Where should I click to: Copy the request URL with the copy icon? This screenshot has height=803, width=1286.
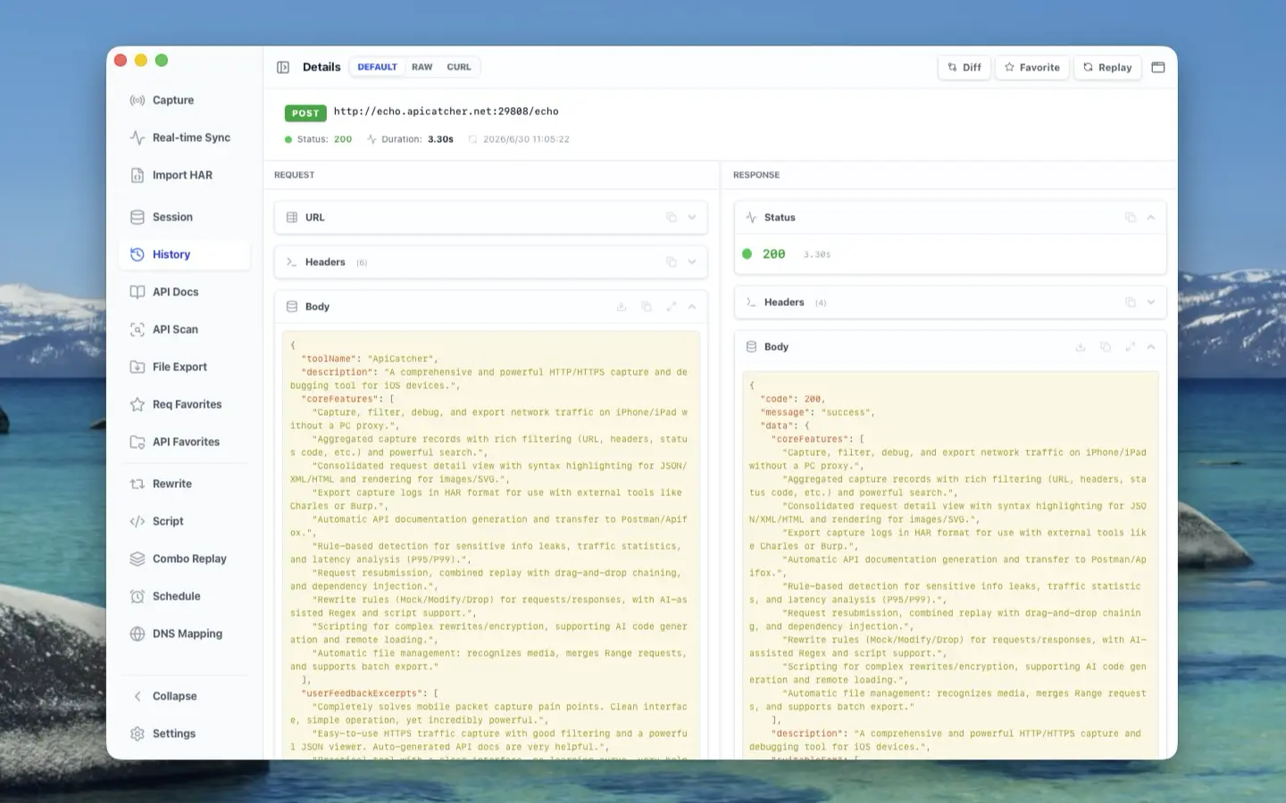[672, 218]
